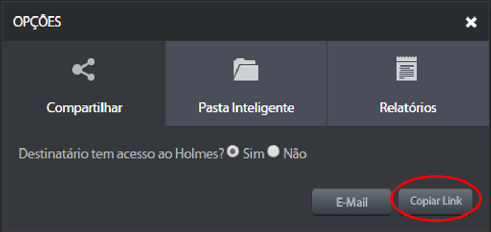Click the "Não" option label text
The width and height of the screenshot is (491, 232).
pos(295,154)
